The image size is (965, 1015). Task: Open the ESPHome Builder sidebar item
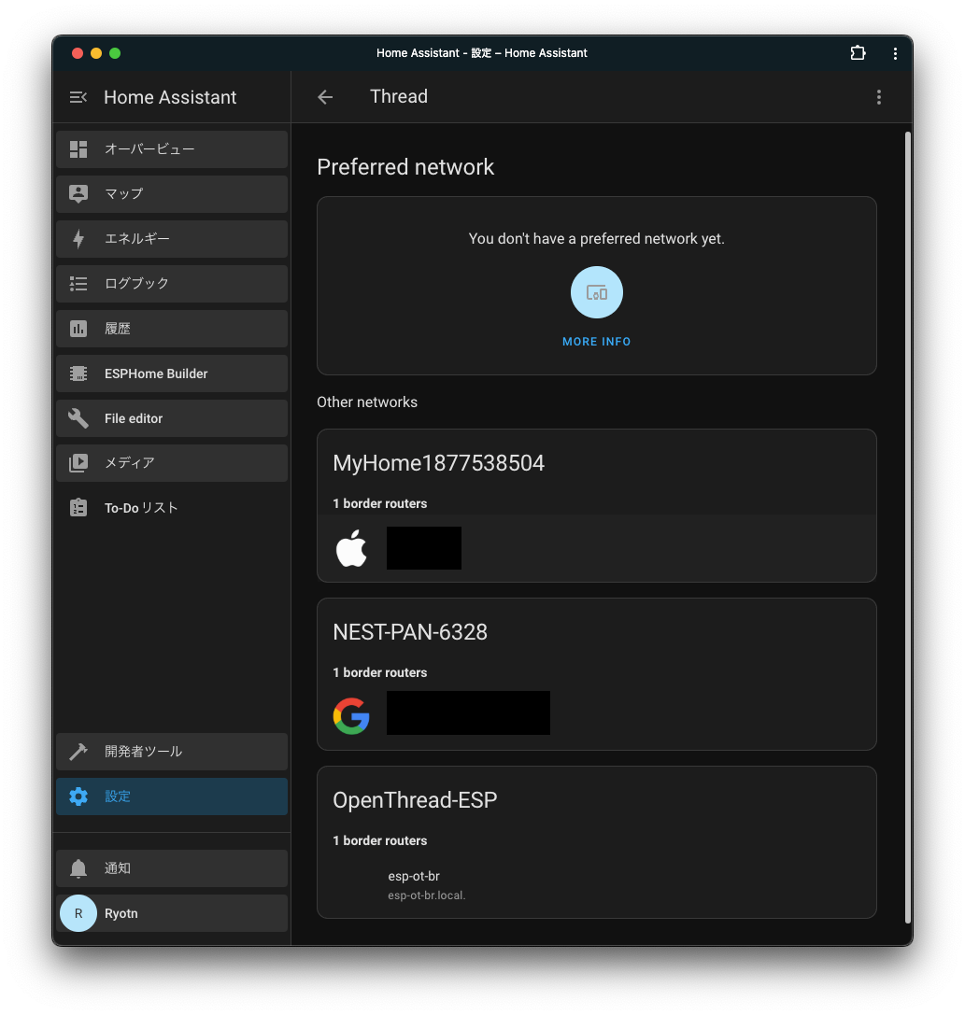pos(172,374)
